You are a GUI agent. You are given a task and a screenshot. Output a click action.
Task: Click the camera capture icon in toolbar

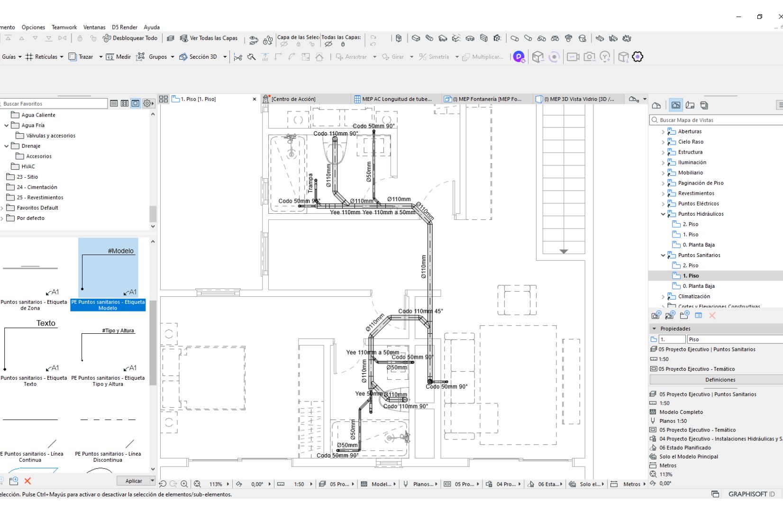[589, 56]
